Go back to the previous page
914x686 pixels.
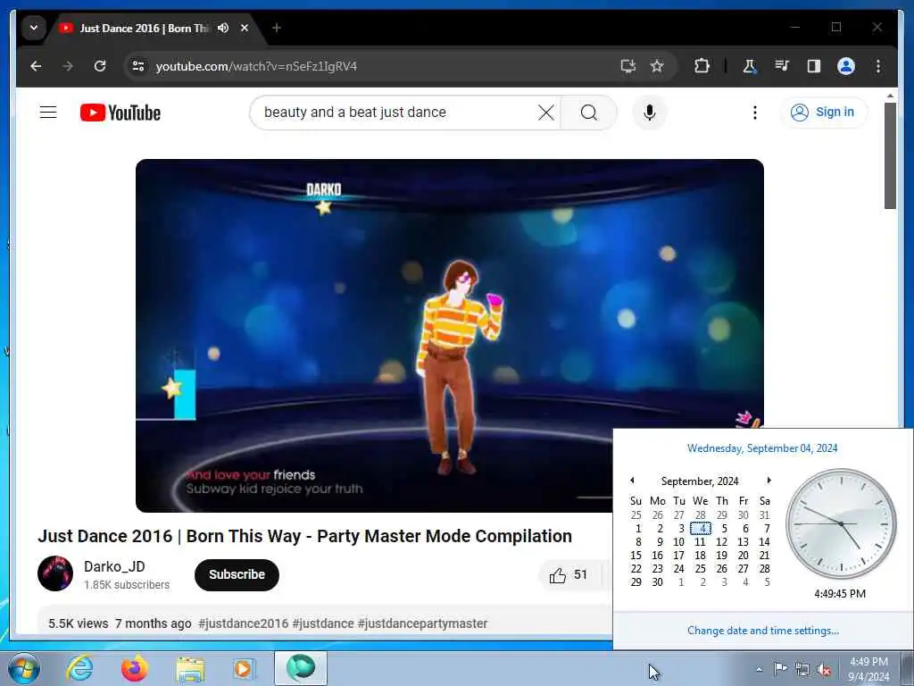pyautogui.click(x=36, y=66)
